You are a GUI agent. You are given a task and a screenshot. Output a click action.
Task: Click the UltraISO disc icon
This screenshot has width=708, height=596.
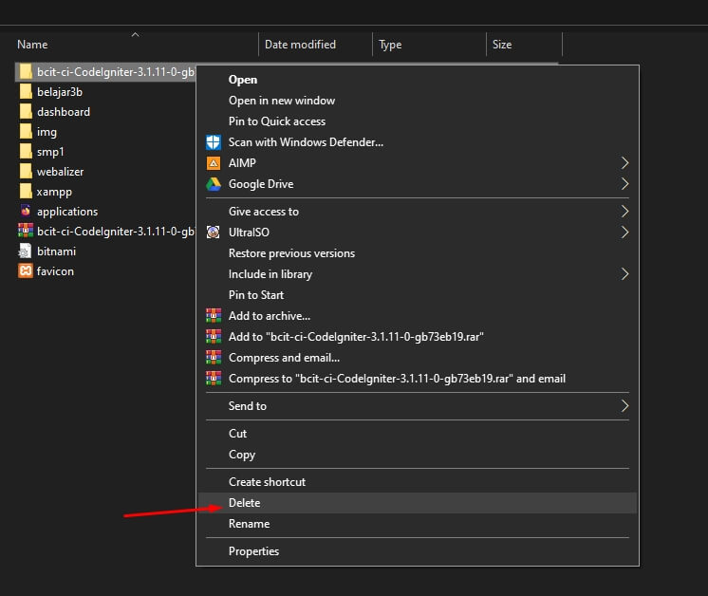click(213, 233)
